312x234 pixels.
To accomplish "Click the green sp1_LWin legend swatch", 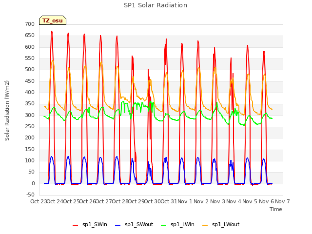I will pyautogui.click(x=164, y=225).
